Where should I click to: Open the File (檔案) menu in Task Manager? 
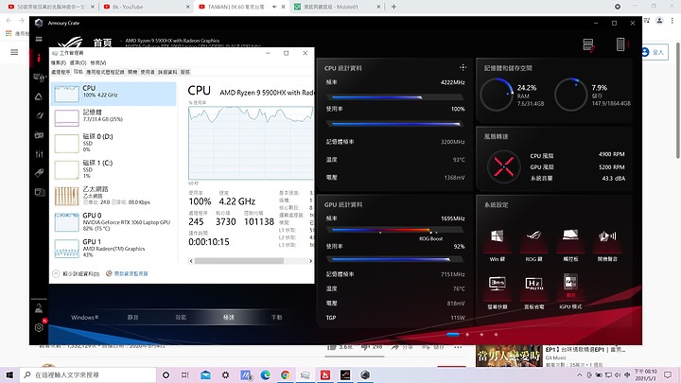coord(59,63)
